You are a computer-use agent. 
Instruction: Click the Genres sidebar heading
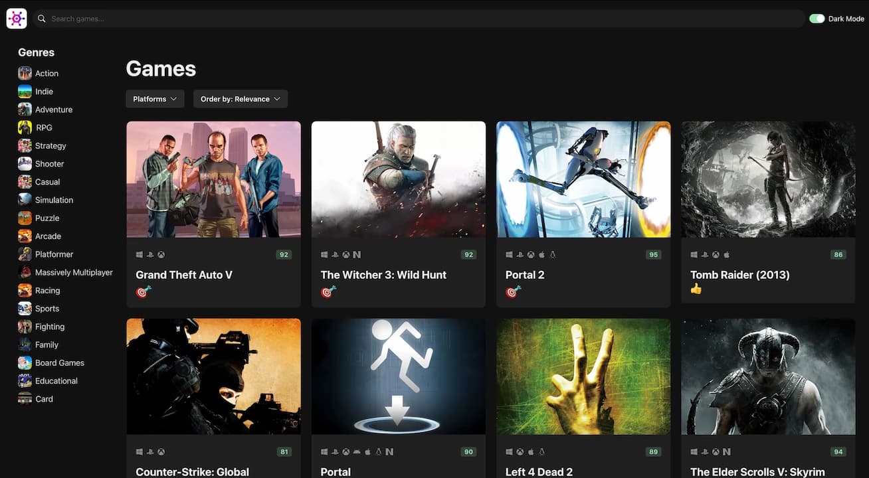pyautogui.click(x=37, y=52)
